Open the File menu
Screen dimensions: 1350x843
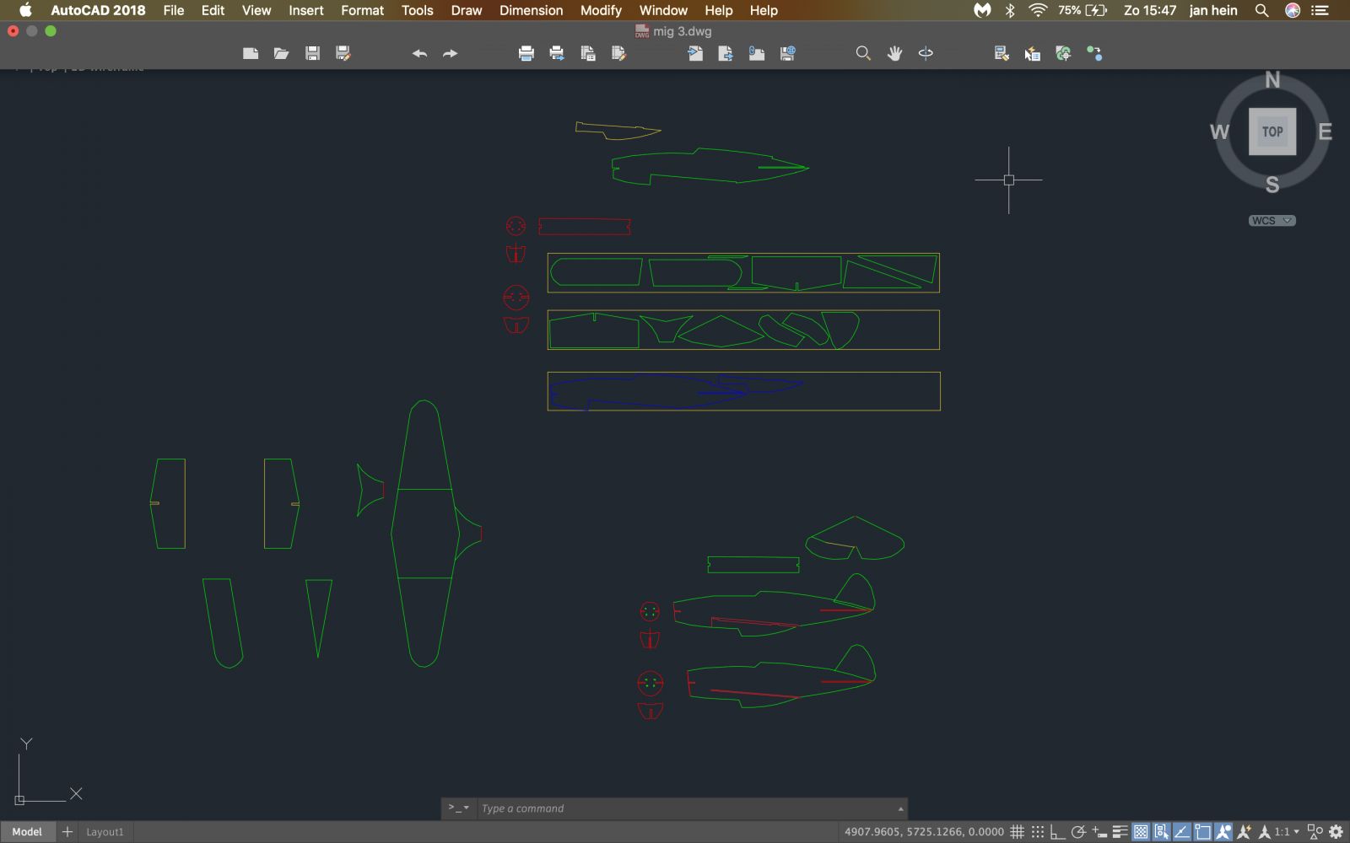click(174, 10)
